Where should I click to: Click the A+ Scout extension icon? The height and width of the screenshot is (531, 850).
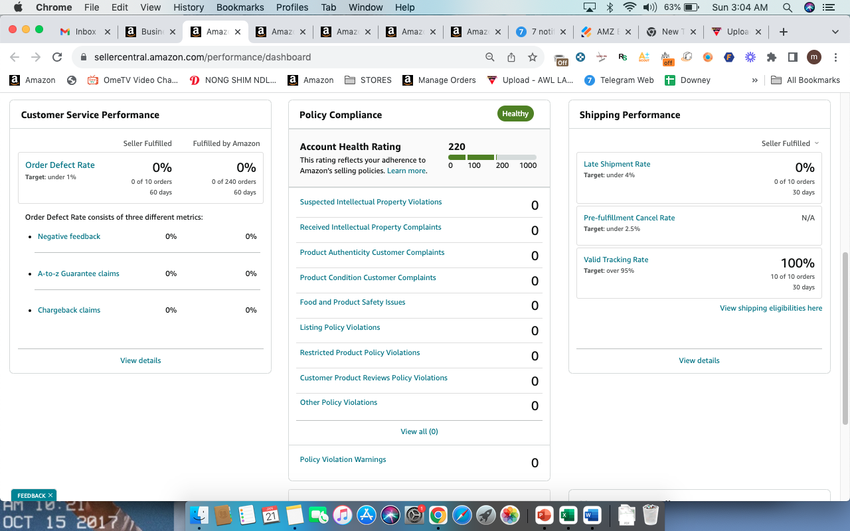coord(644,57)
